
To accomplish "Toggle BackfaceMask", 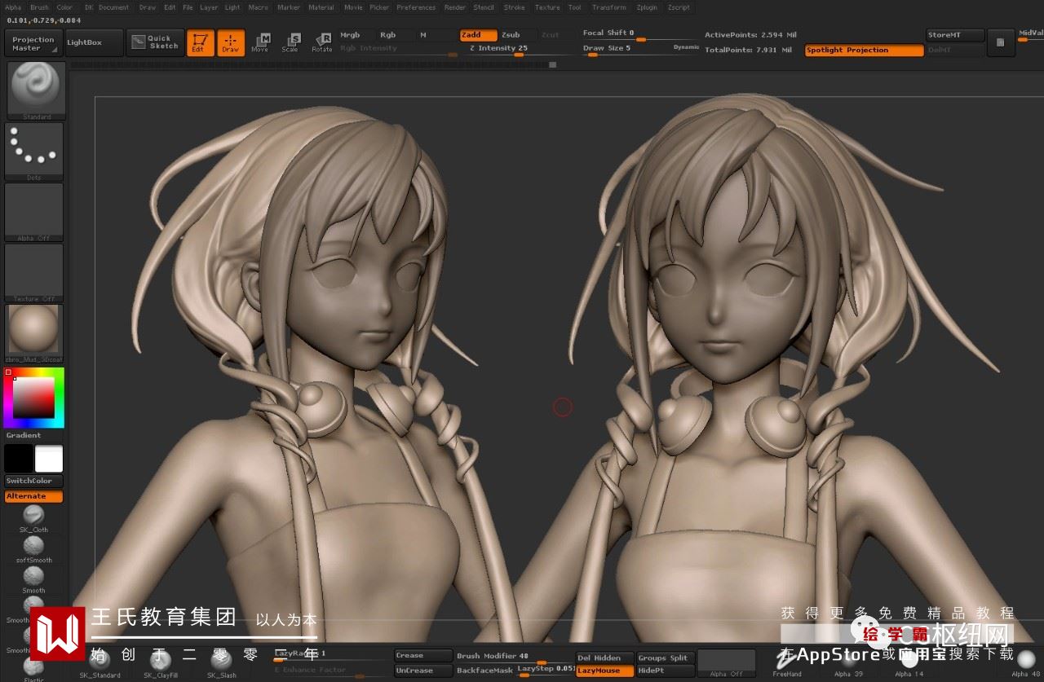I will tap(484, 671).
